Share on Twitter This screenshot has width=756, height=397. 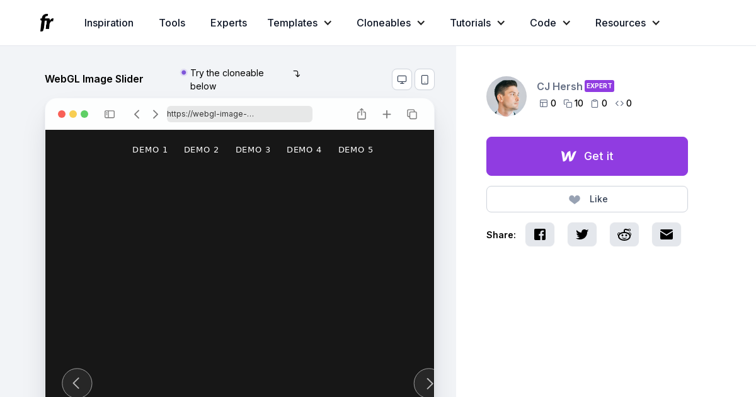(582, 234)
